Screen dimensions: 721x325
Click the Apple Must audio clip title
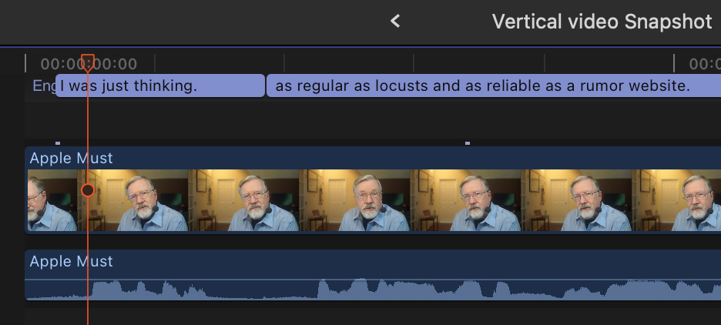(x=72, y=262)
